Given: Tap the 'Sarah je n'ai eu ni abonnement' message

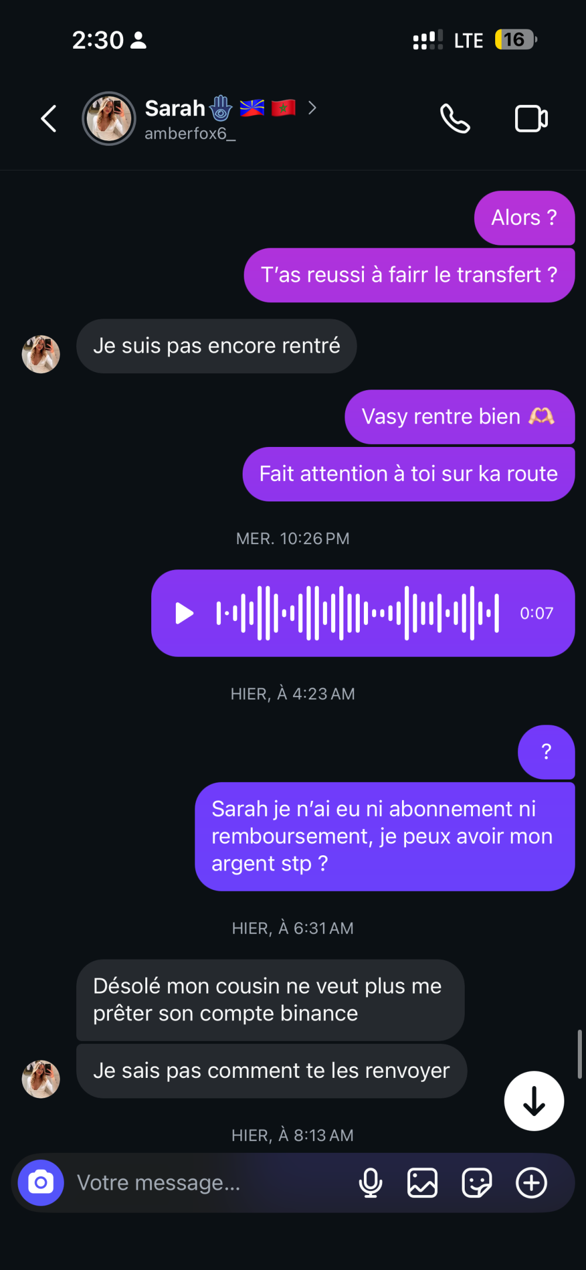Looking at the screenshot, I should [384, 837].
